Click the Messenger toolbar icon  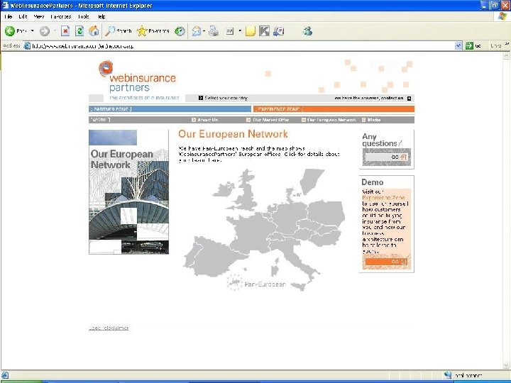point(307,31)
